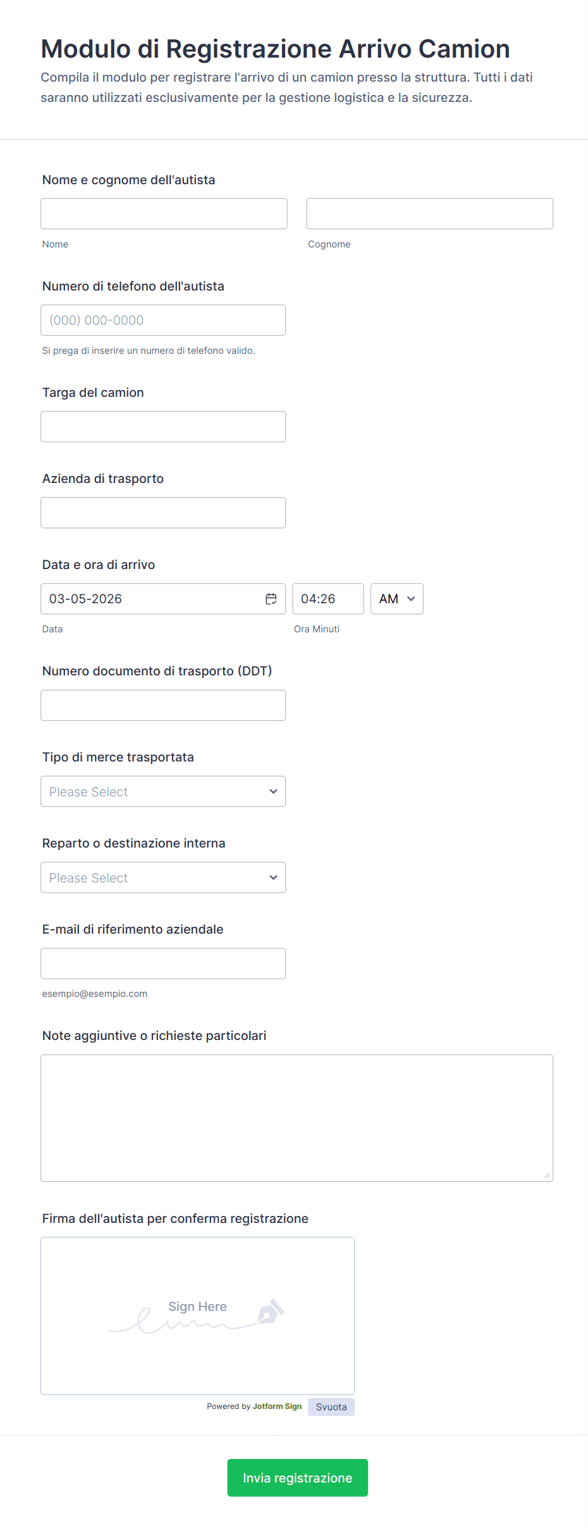Click Invia registrazione button
The image size is (588, 1528).
(297, 1477)
